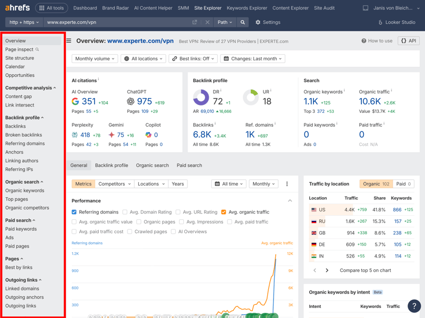The height and width of the screenshot is (318, 425).
Task: Clear the URL field with X icon
Action: 207,22
